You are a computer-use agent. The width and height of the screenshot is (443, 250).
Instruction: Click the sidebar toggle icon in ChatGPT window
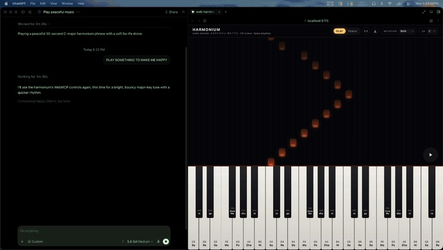click(x=23, y=12)
